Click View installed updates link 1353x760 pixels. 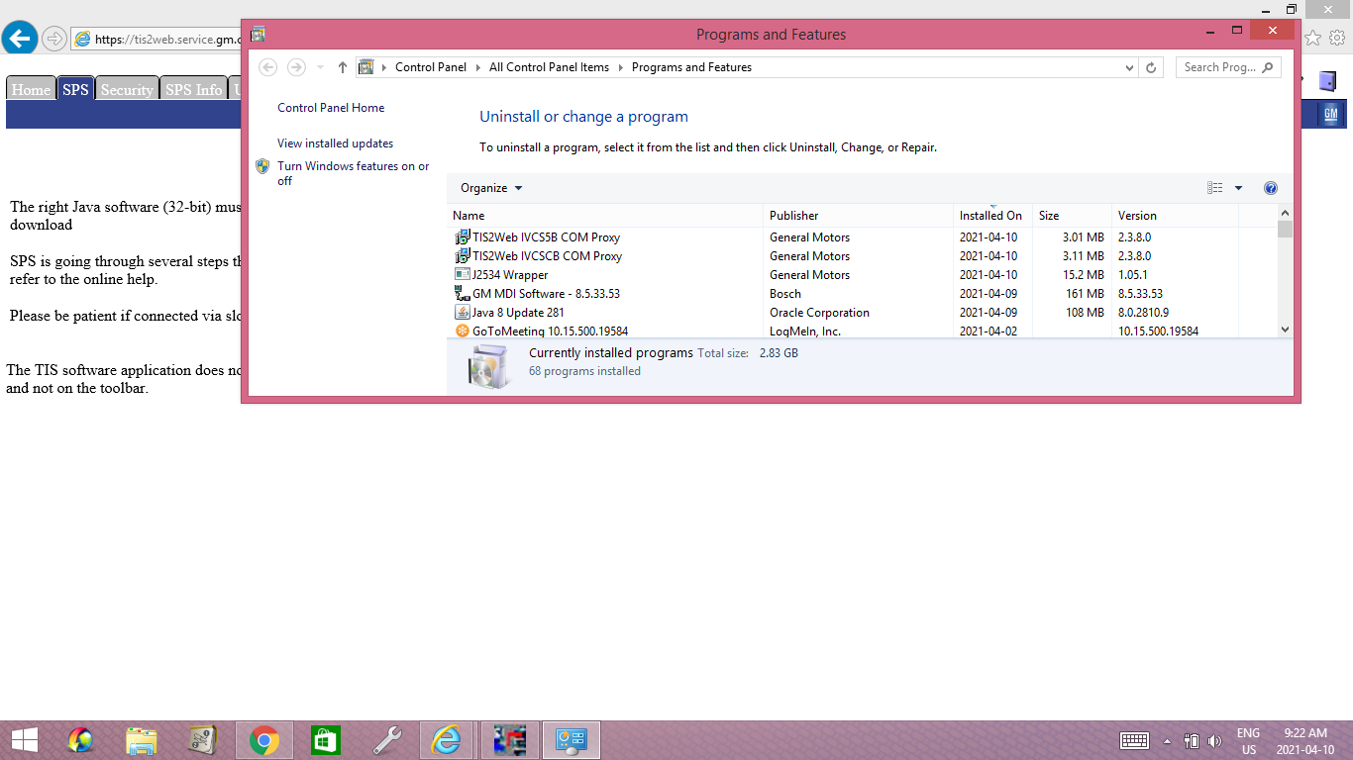335,143
